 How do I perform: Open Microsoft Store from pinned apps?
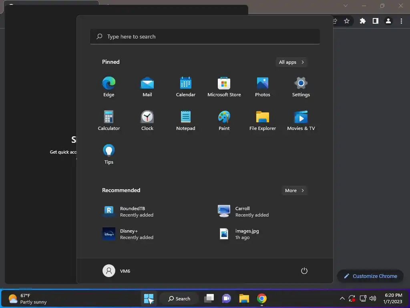point(224,87)
